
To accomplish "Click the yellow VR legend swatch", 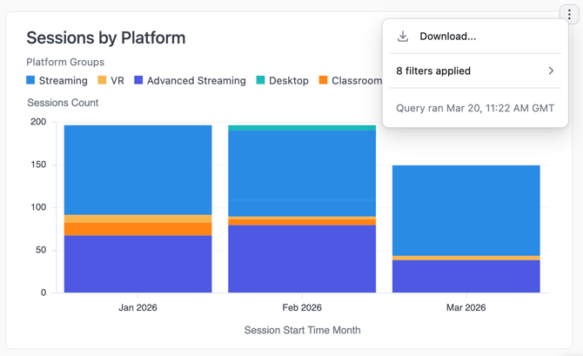I will pos(102,80).
